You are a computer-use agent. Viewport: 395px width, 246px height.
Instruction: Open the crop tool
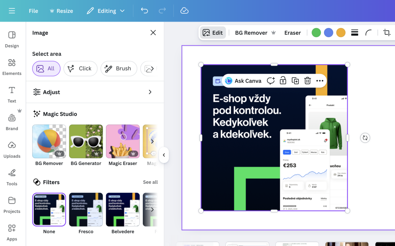(x=387, y=33)
